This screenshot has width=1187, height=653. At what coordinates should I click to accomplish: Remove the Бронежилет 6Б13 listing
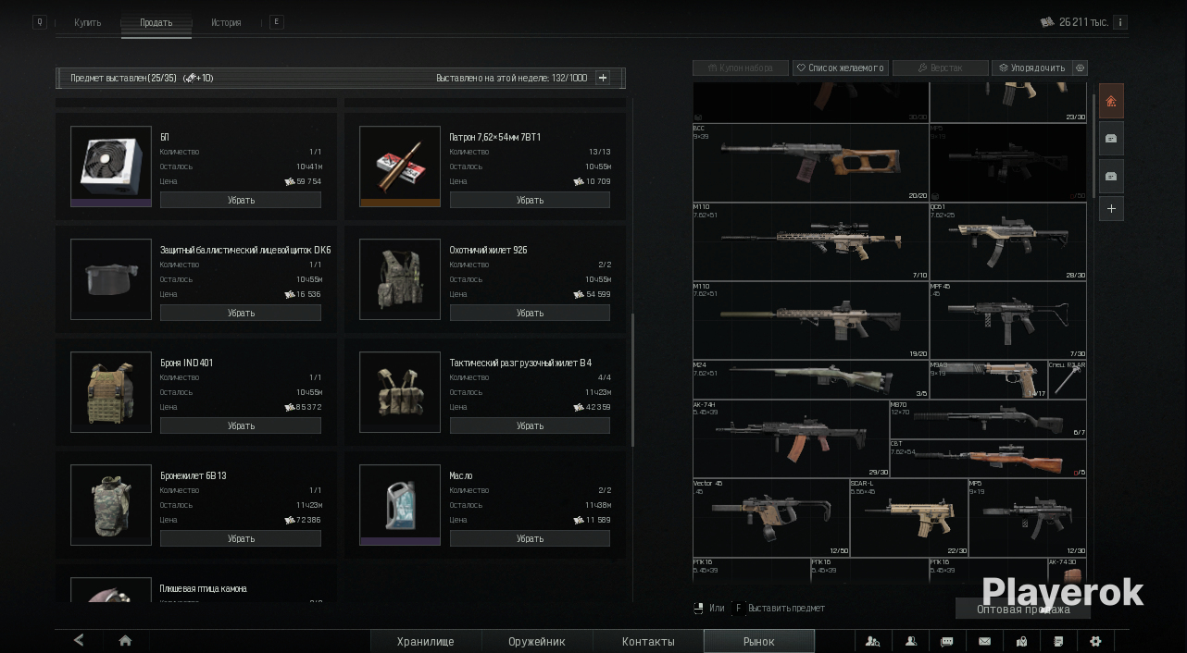point(241,538)
